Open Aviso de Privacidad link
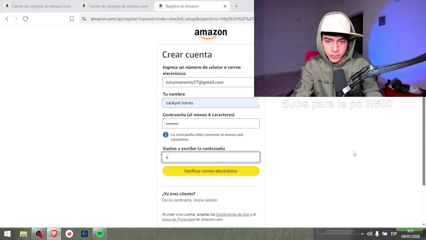 click(x=178, y=219)
